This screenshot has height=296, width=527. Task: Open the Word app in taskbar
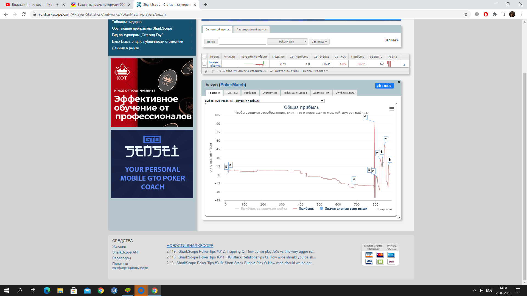click(x=114, y=291)
